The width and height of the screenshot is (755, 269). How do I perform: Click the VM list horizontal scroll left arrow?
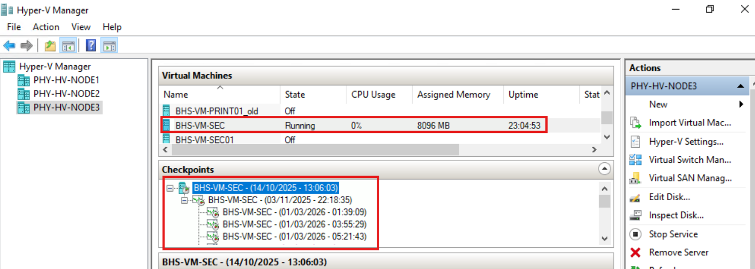166,150
